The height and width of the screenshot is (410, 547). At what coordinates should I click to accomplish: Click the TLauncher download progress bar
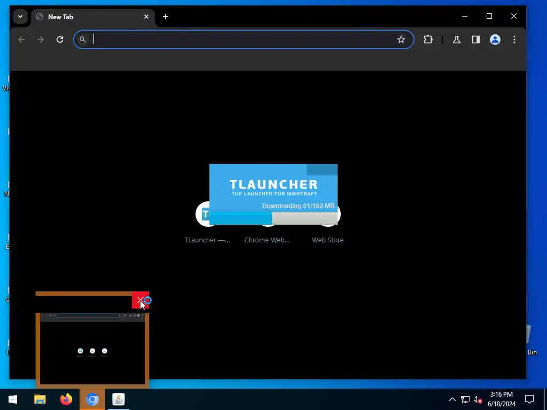coord(273,218)
